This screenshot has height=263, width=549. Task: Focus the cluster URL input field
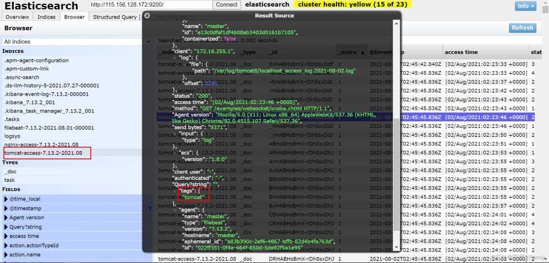click(150, 5)
